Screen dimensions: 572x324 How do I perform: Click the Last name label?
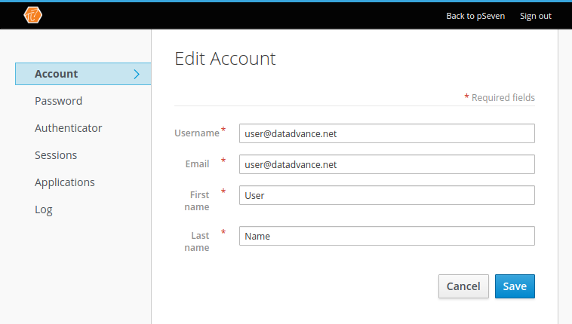tap(197, 242)
